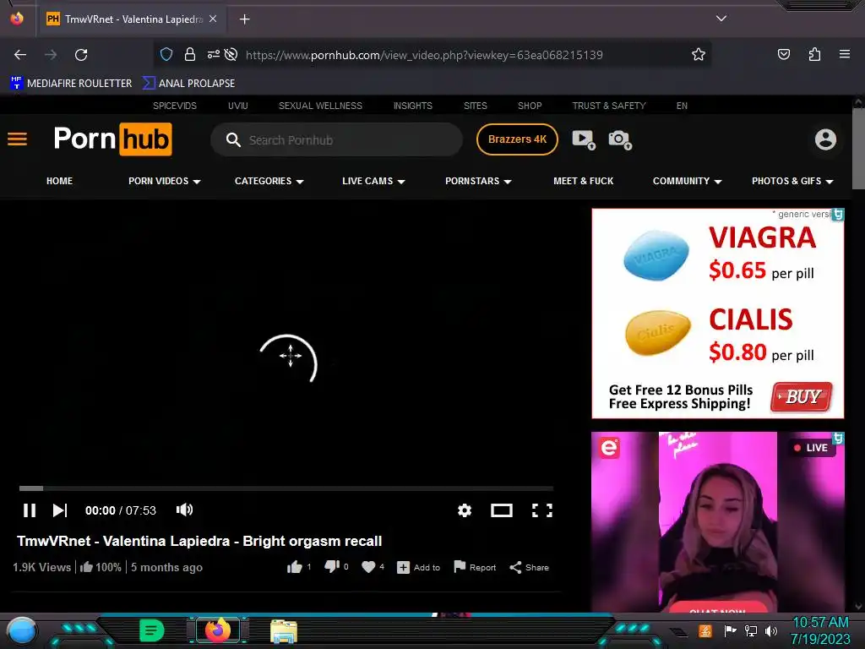Open File Explorer from the taskbar
The image size is (865, 649).
pos(284,631)
